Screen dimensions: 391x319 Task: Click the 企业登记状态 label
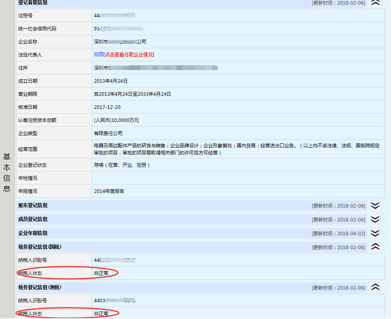pos(32,165)
